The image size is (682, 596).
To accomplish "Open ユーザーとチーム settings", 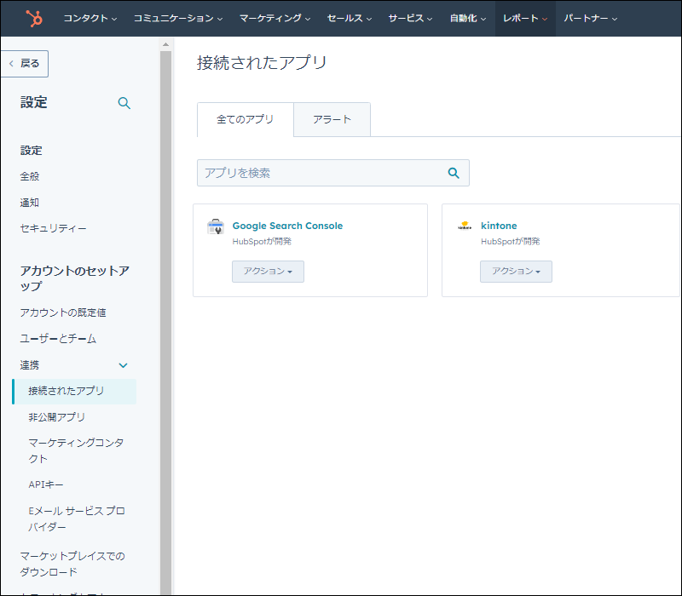I will tap(58, 339).
